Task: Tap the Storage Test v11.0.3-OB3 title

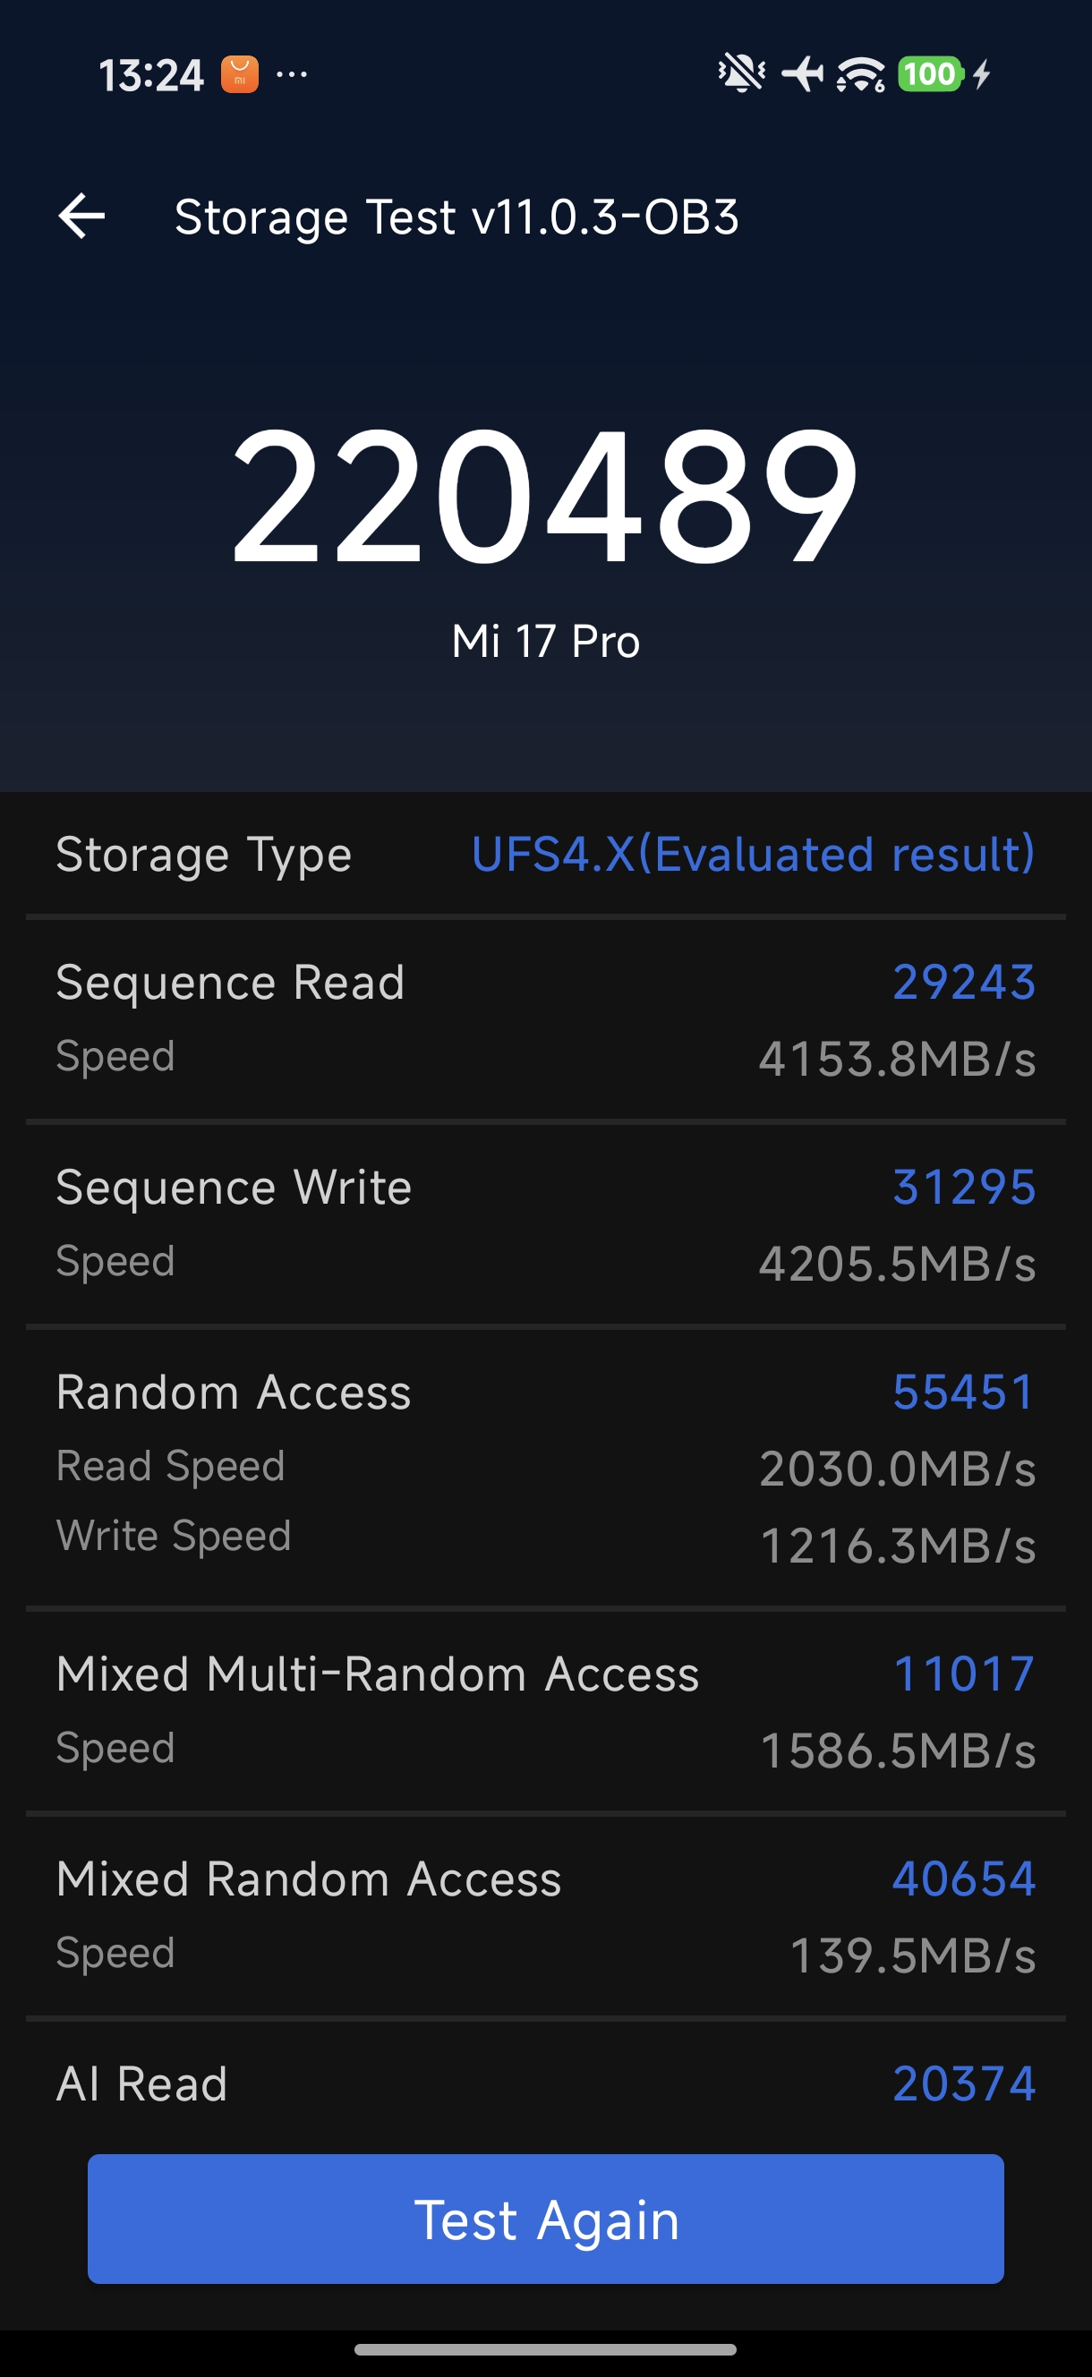Action: pos(456,217)
